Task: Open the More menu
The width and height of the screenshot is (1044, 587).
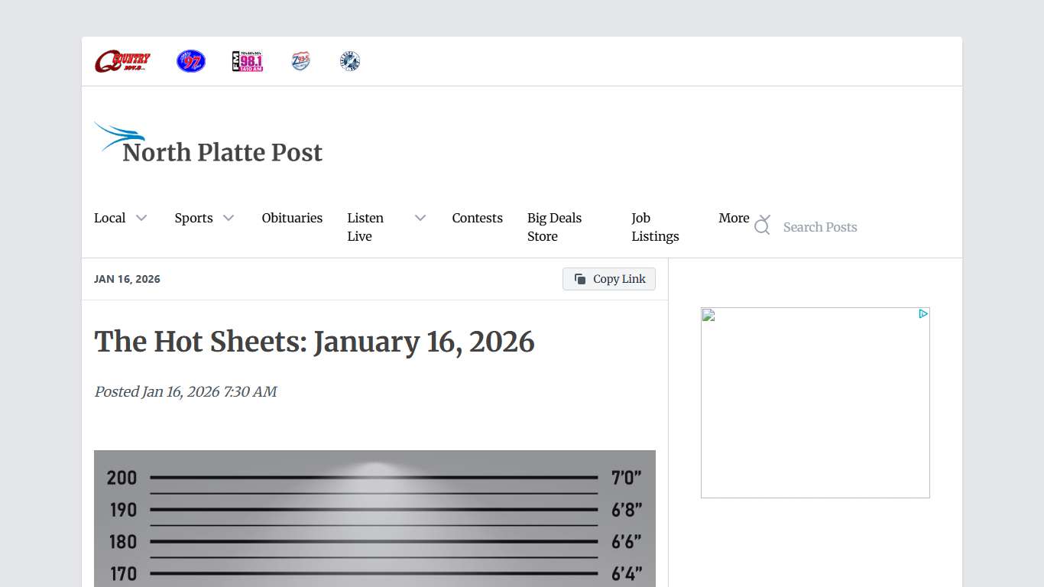Action: pos(734,218)
